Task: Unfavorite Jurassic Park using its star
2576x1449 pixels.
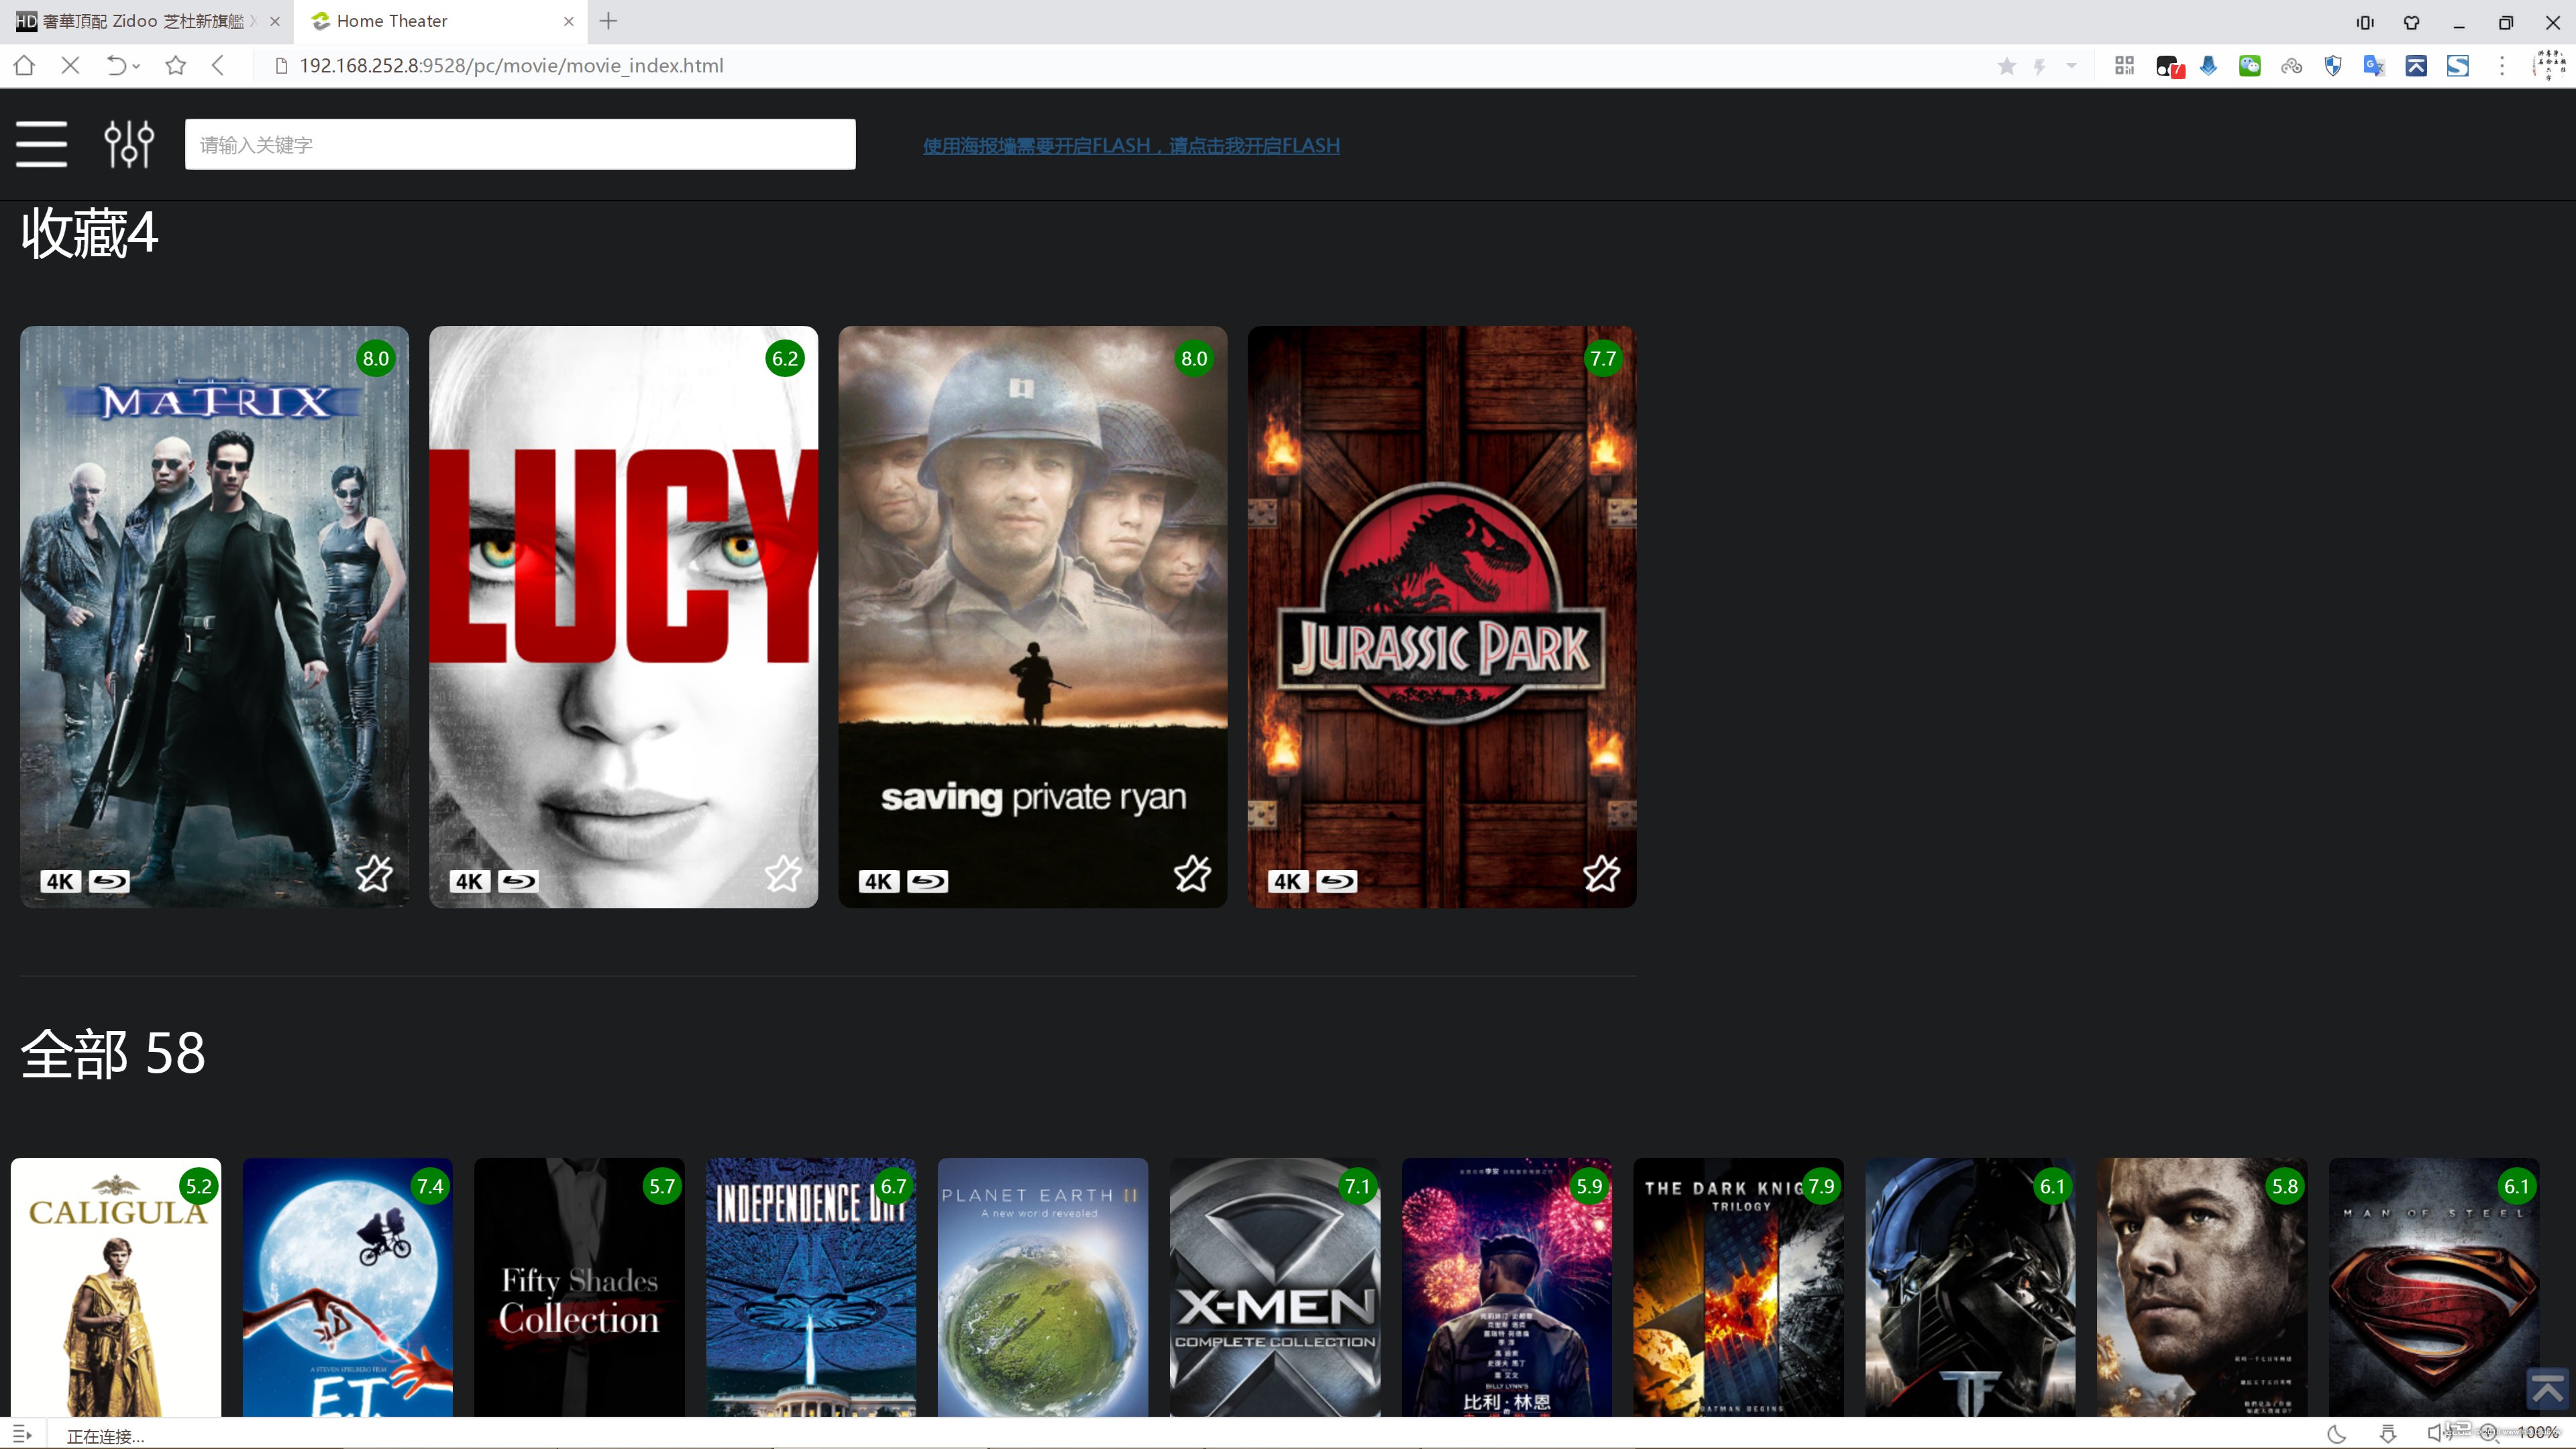Action: 1601,874
